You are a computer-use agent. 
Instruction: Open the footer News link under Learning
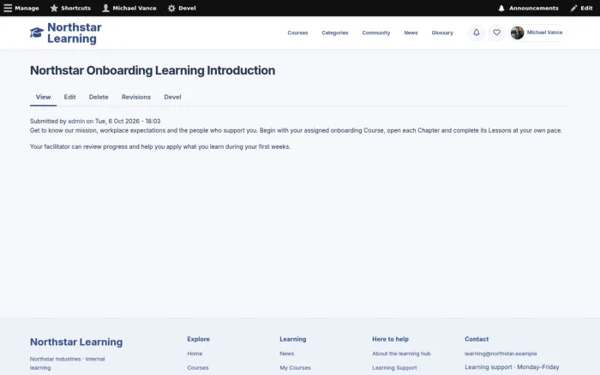[287, 354]
